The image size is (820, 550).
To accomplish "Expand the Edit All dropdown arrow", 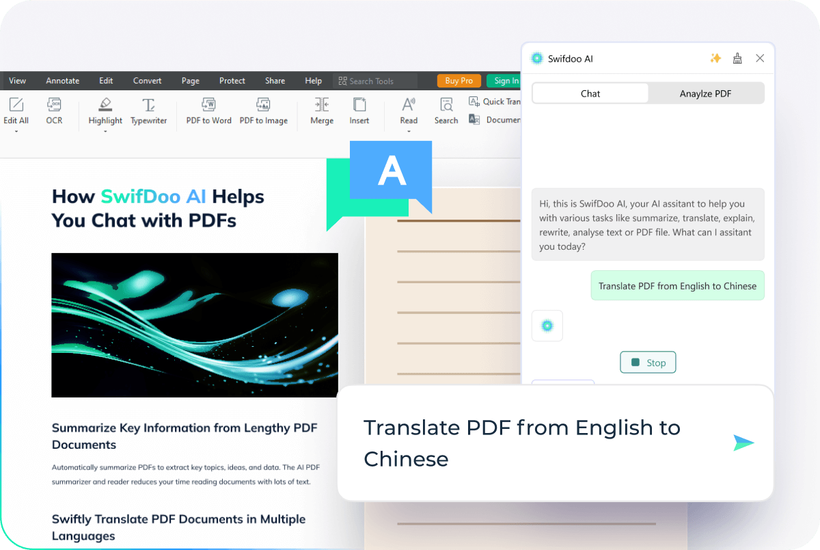I will coord(16,131).
